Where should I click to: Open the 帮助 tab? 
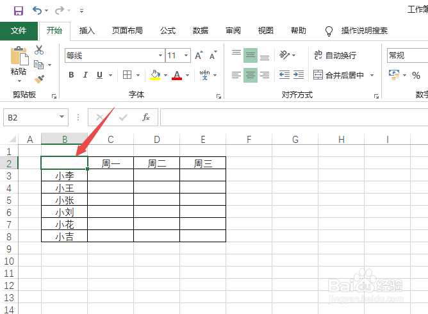(299, 31)
